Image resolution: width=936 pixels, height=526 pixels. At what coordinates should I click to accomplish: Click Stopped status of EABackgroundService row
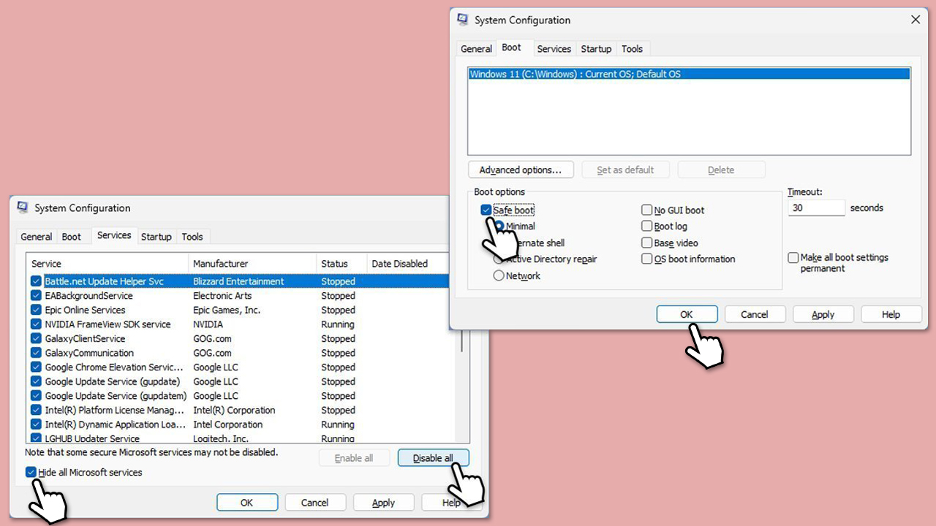pyautogui.click(x=338, y=296)
